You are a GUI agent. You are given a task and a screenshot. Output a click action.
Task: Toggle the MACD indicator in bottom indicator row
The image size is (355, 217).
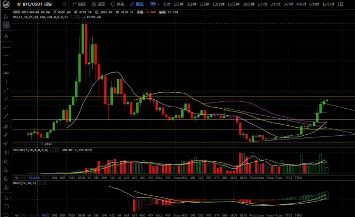click(46, 215)
